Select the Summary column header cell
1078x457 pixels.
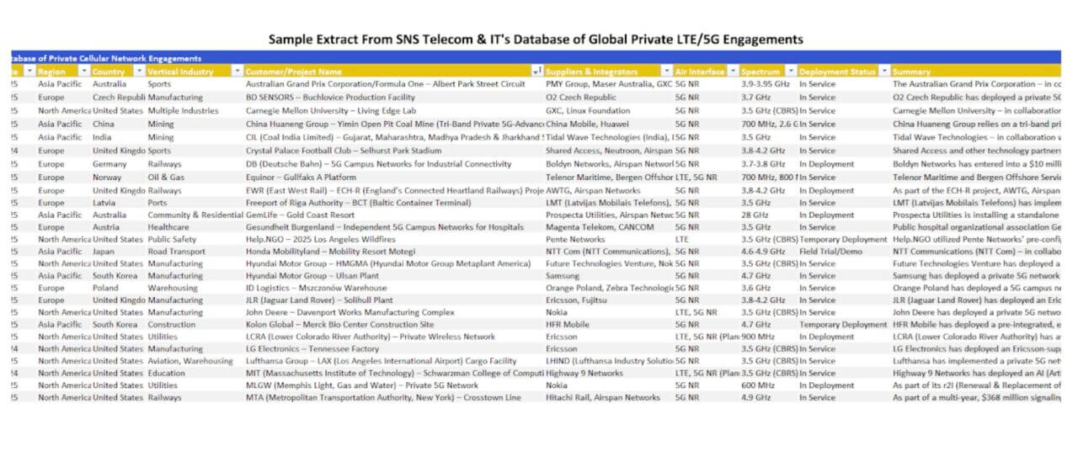[x=969, y=72]
